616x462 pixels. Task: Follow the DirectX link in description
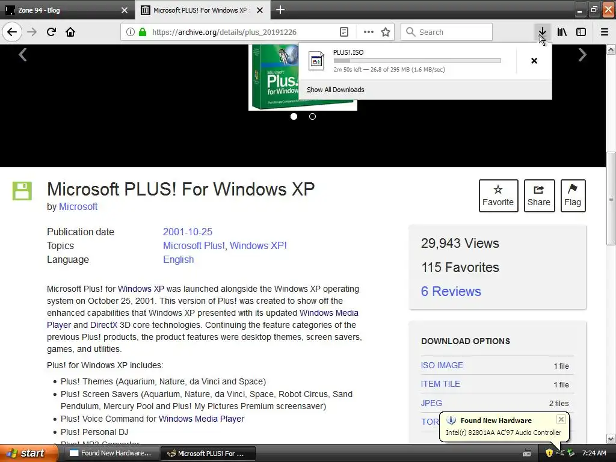pos(103,325)
